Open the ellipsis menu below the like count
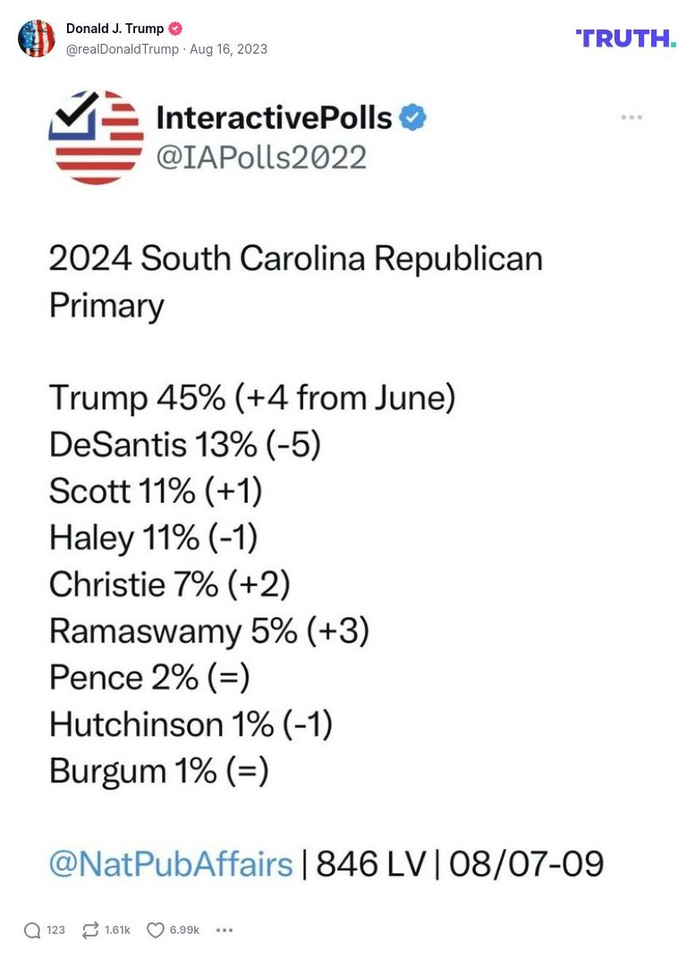The image size is (695, 958). coord(225,930)
